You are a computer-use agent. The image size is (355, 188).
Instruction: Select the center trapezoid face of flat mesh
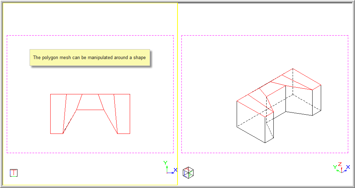pyautogui.click(x=90, y=102)
